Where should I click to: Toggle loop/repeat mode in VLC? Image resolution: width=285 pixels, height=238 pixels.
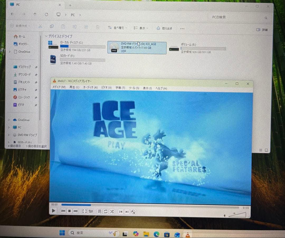click(x=106, y=212)
